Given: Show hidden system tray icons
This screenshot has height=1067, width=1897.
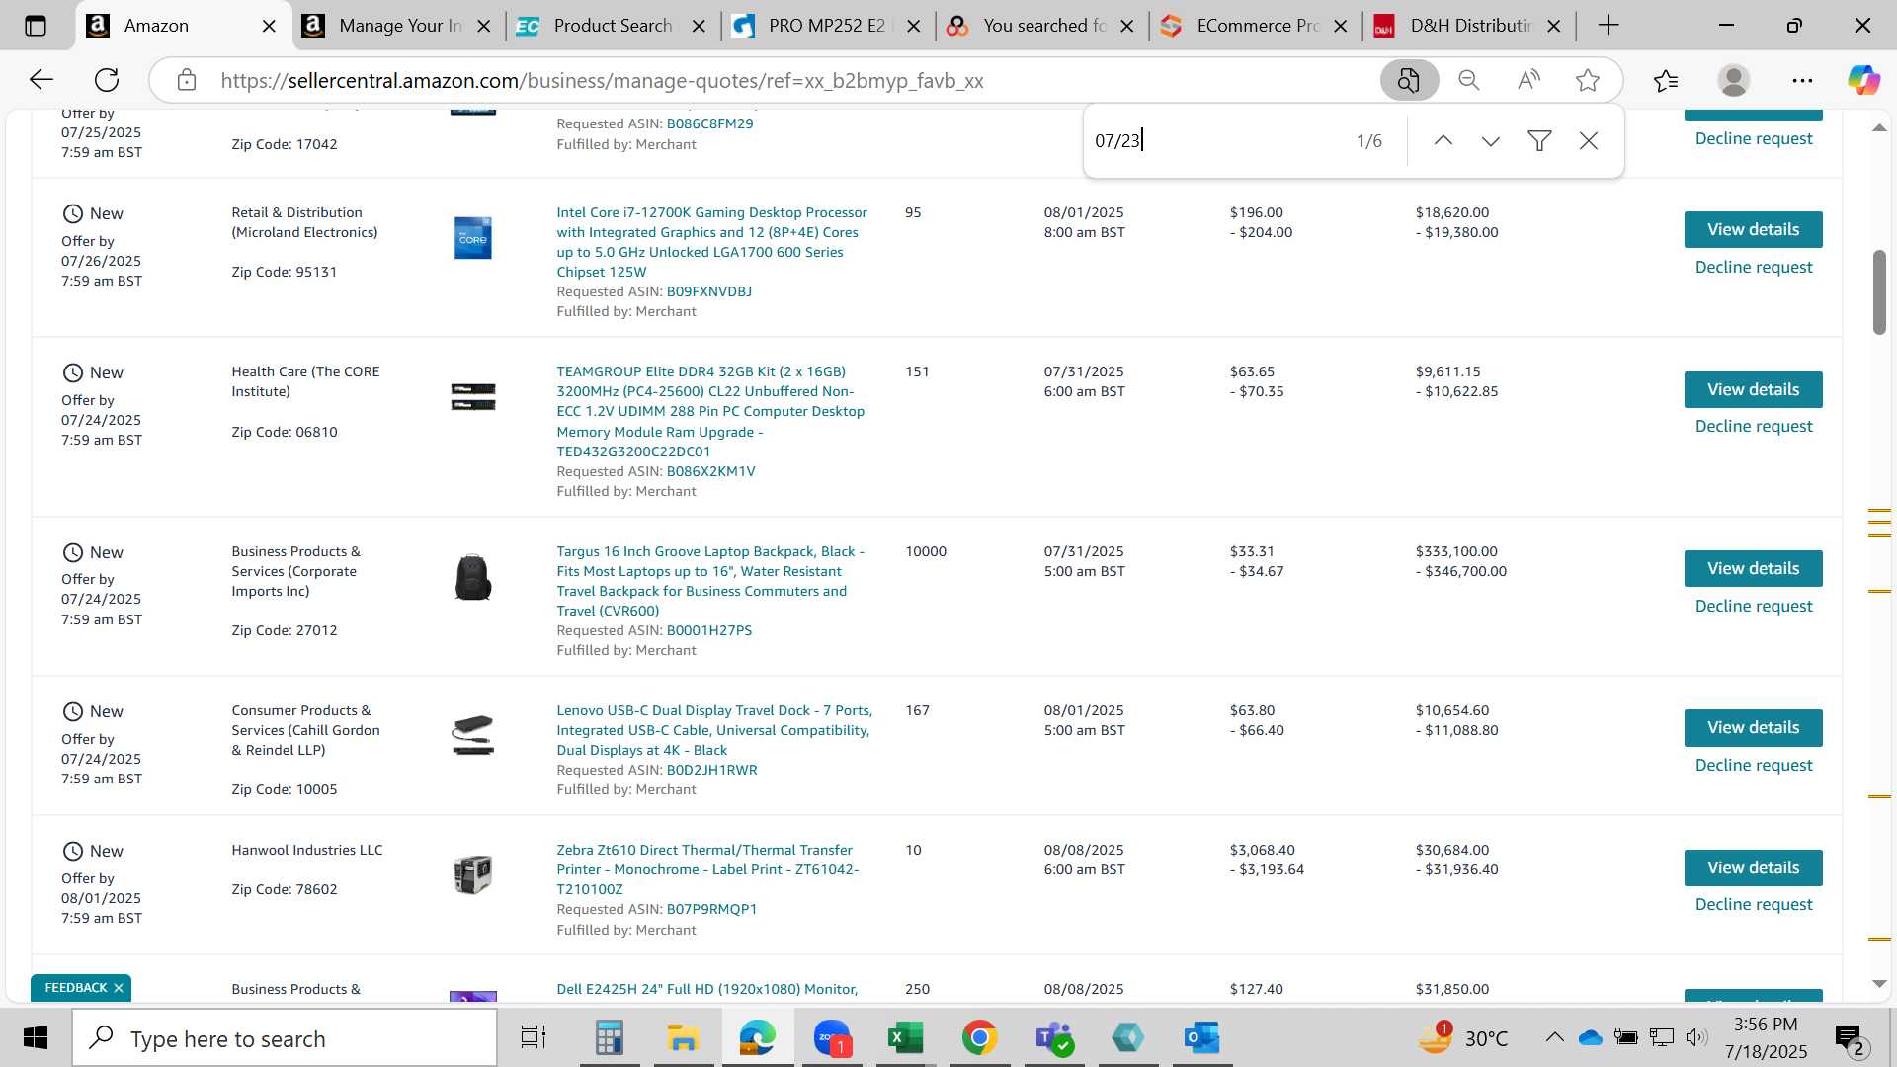Looking at the screenshot, I should (x=1554, y=1037).
